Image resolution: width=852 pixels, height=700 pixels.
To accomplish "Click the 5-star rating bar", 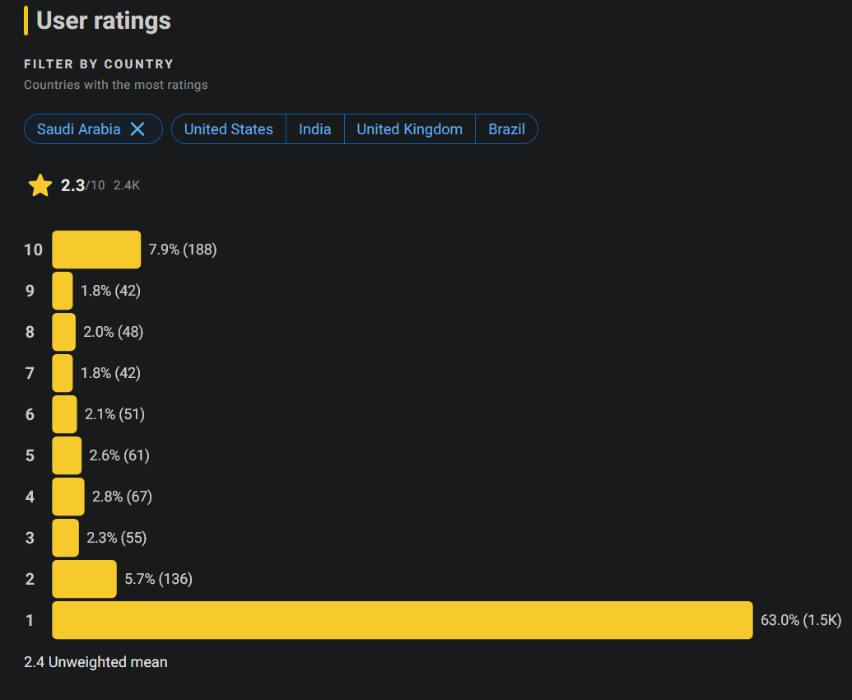I will [x=67, y=455].
